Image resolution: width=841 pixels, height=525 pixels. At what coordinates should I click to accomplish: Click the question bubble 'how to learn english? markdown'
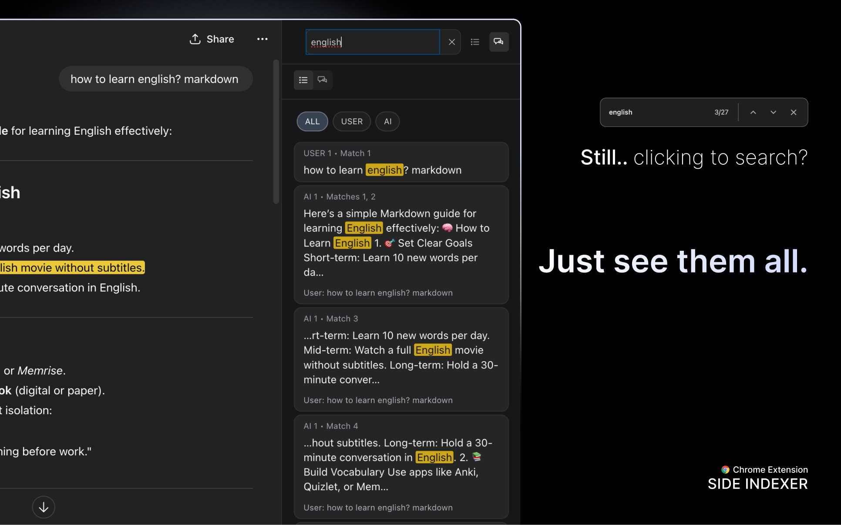click(x=155, y=79)
